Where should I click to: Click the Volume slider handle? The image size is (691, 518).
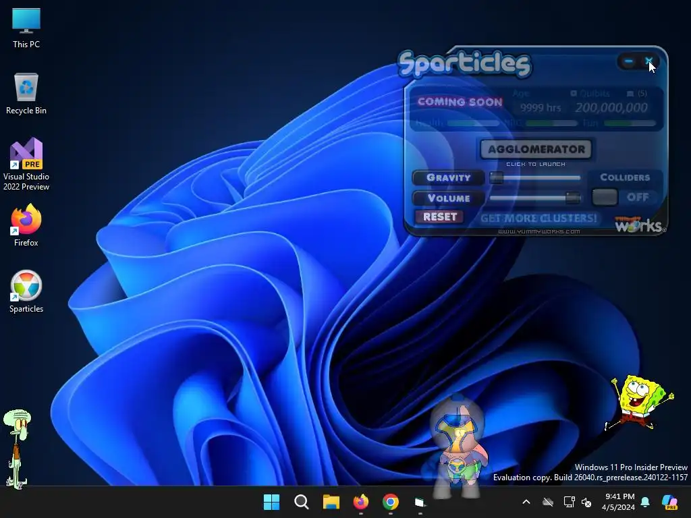tap(573, 198)
